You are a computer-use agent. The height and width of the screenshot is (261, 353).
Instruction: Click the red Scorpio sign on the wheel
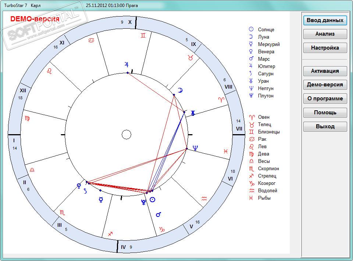63,212
